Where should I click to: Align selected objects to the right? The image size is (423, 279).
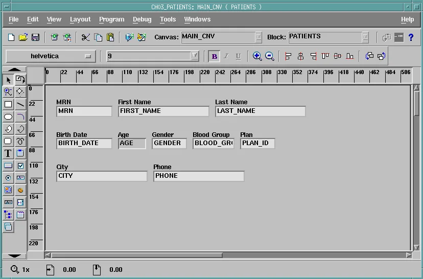coord(313,56)
